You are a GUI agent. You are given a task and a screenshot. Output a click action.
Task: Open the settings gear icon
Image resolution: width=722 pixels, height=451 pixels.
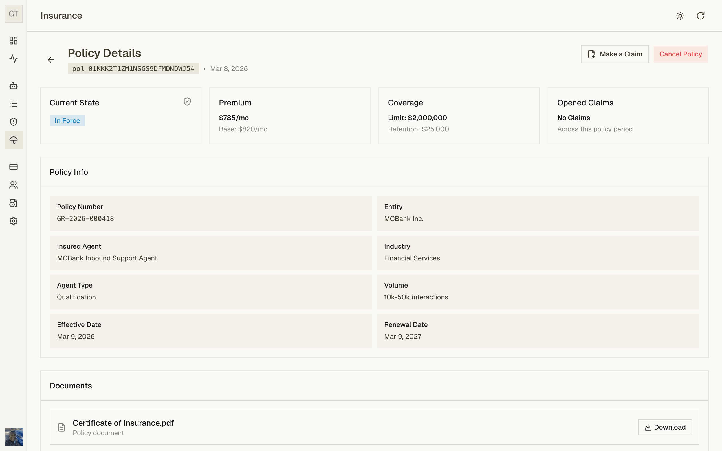click(x=14, y=221)
